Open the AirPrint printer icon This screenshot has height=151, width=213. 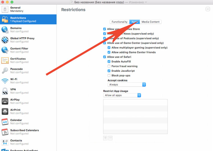pos(5,111)
